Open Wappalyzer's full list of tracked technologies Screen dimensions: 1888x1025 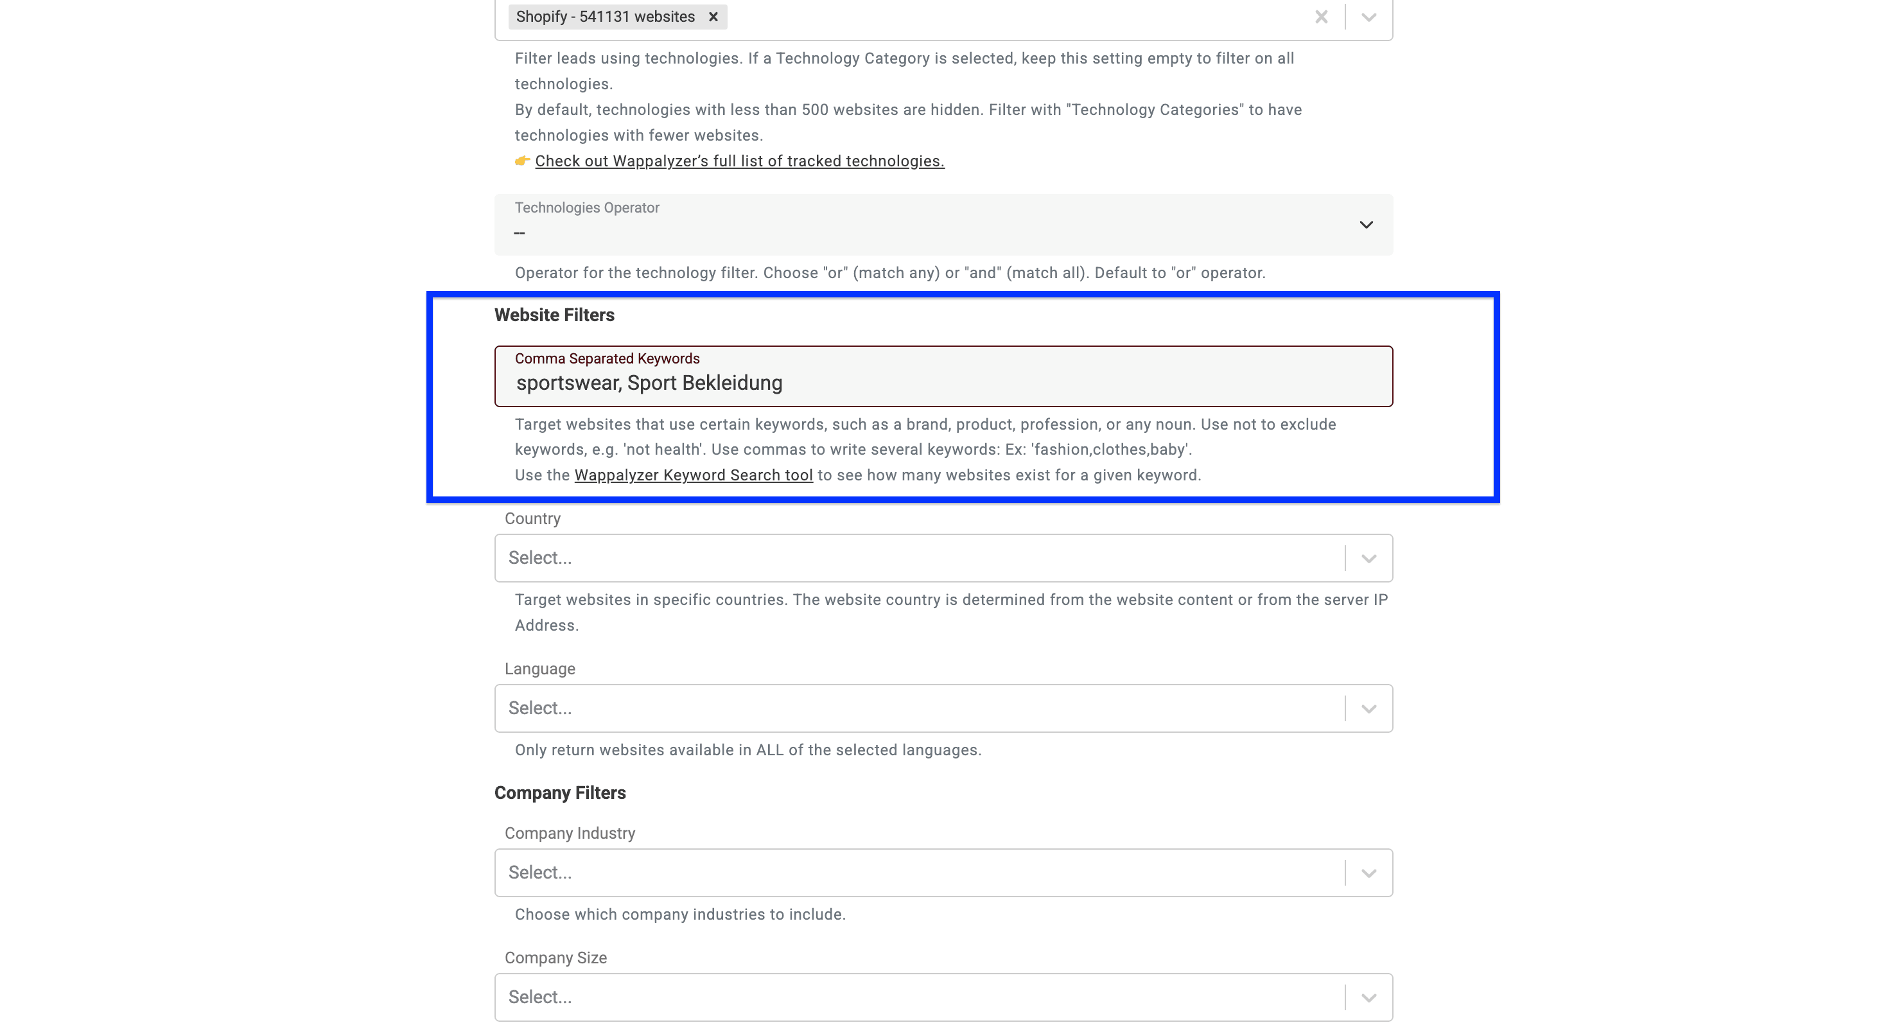[740, 161]
